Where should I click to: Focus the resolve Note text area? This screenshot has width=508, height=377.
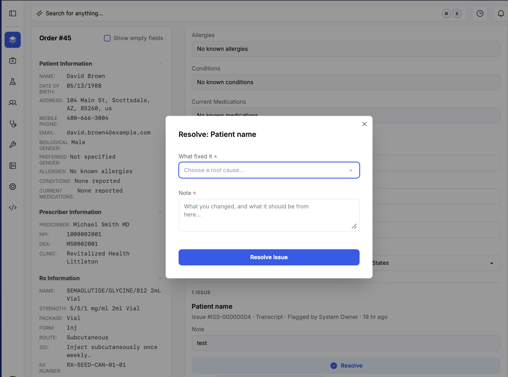269,215
